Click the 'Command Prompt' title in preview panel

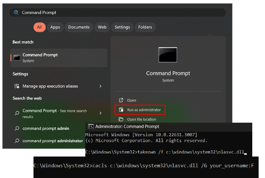[168, 74]
